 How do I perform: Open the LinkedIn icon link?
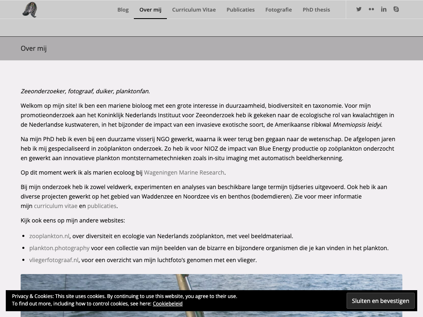[x=384, y=9]
